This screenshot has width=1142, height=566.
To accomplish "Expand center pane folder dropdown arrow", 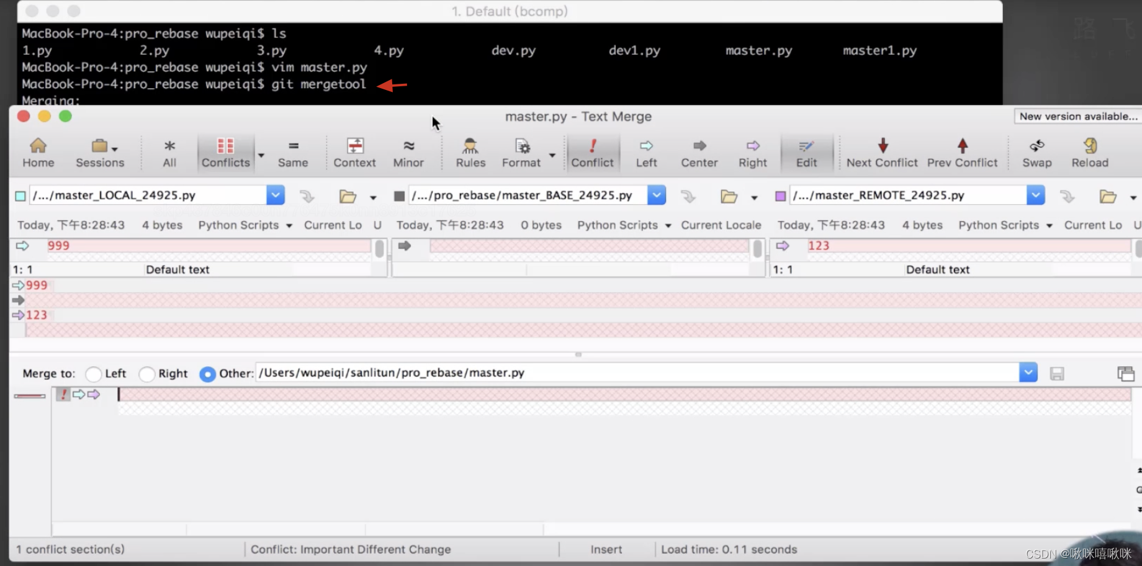I will [754, 198].
